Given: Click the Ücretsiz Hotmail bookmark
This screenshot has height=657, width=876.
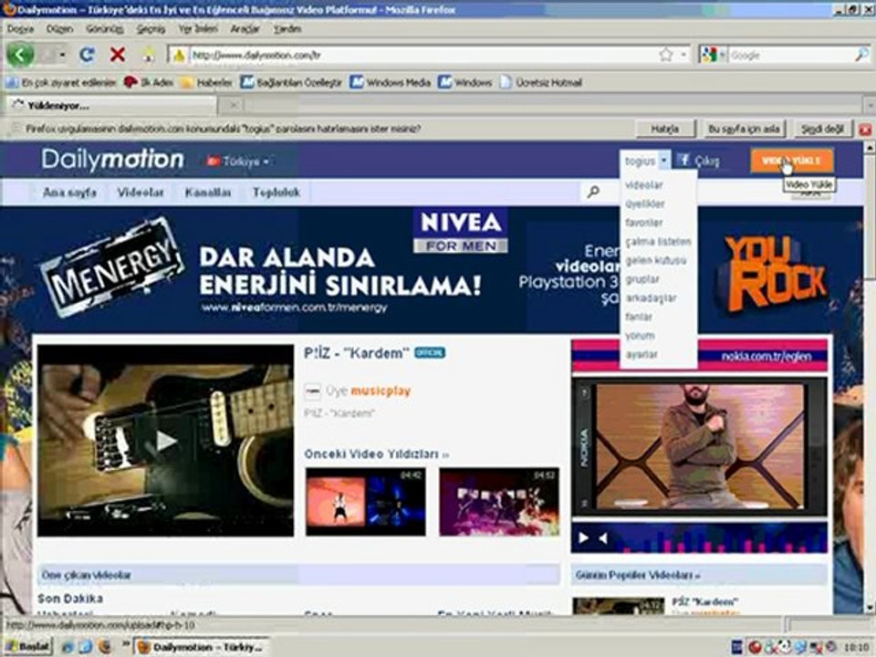Looking at the screenshot, I should [541, 83].
